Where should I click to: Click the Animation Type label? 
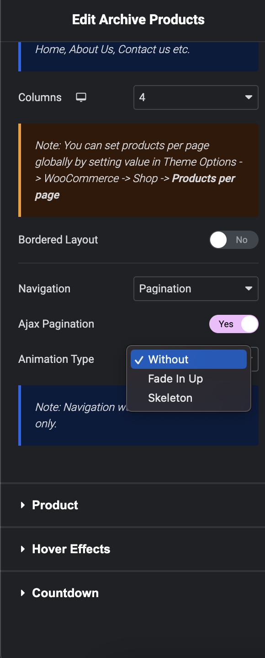(56, 359)
